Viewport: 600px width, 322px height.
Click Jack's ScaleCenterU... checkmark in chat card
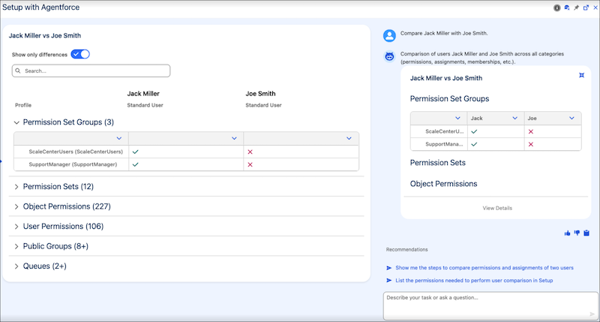click(x=475, y=131)
